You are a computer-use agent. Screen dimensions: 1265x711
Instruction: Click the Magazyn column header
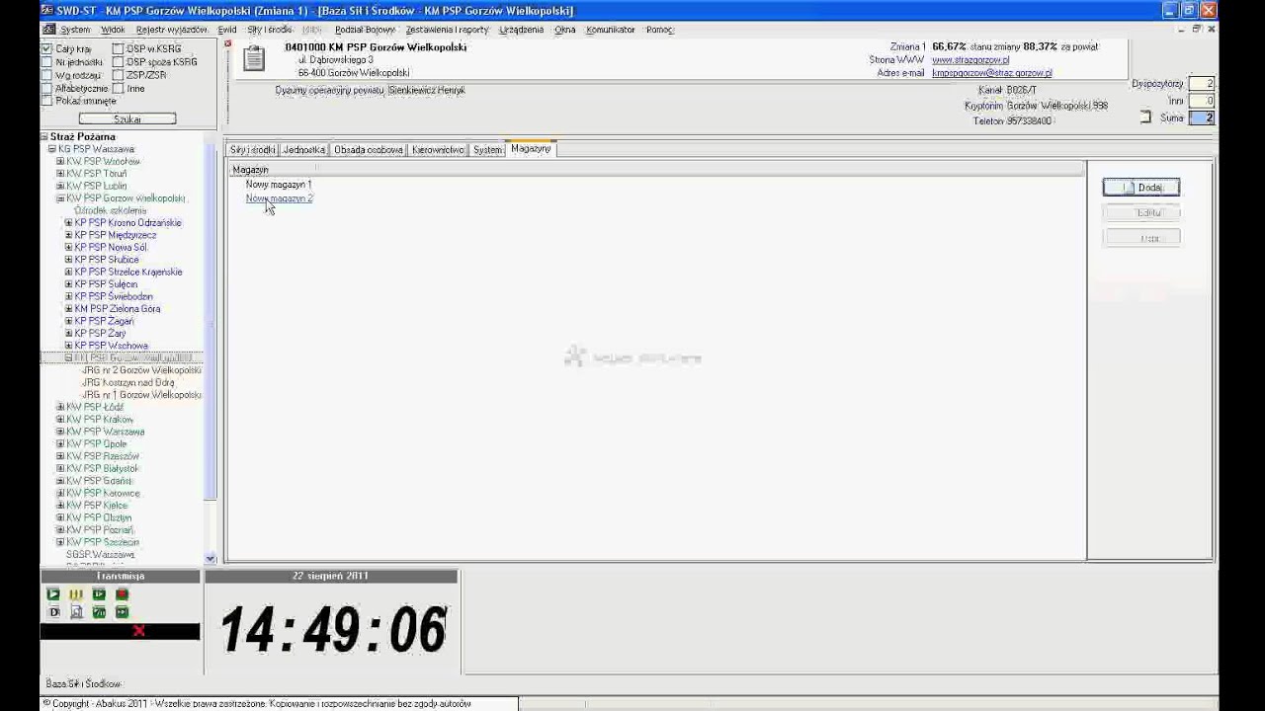(x=656, y=170)
